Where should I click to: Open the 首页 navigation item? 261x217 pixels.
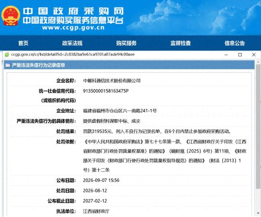pyautogui.click(x=23, y=43)
